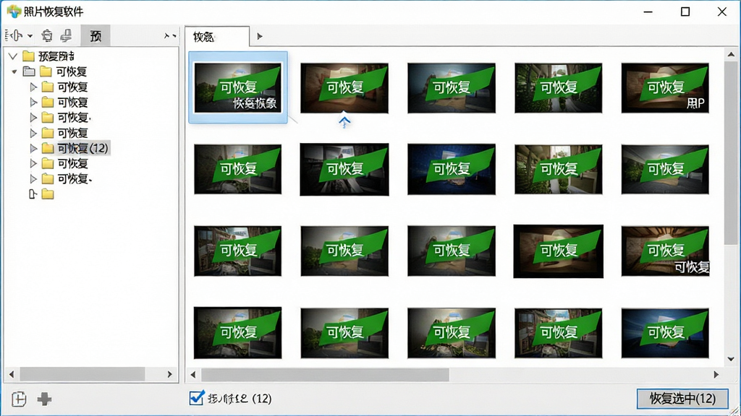Select the thumbnail labeled 用P in row one
This screenshot has width=741, height=416.
point(665,87)
